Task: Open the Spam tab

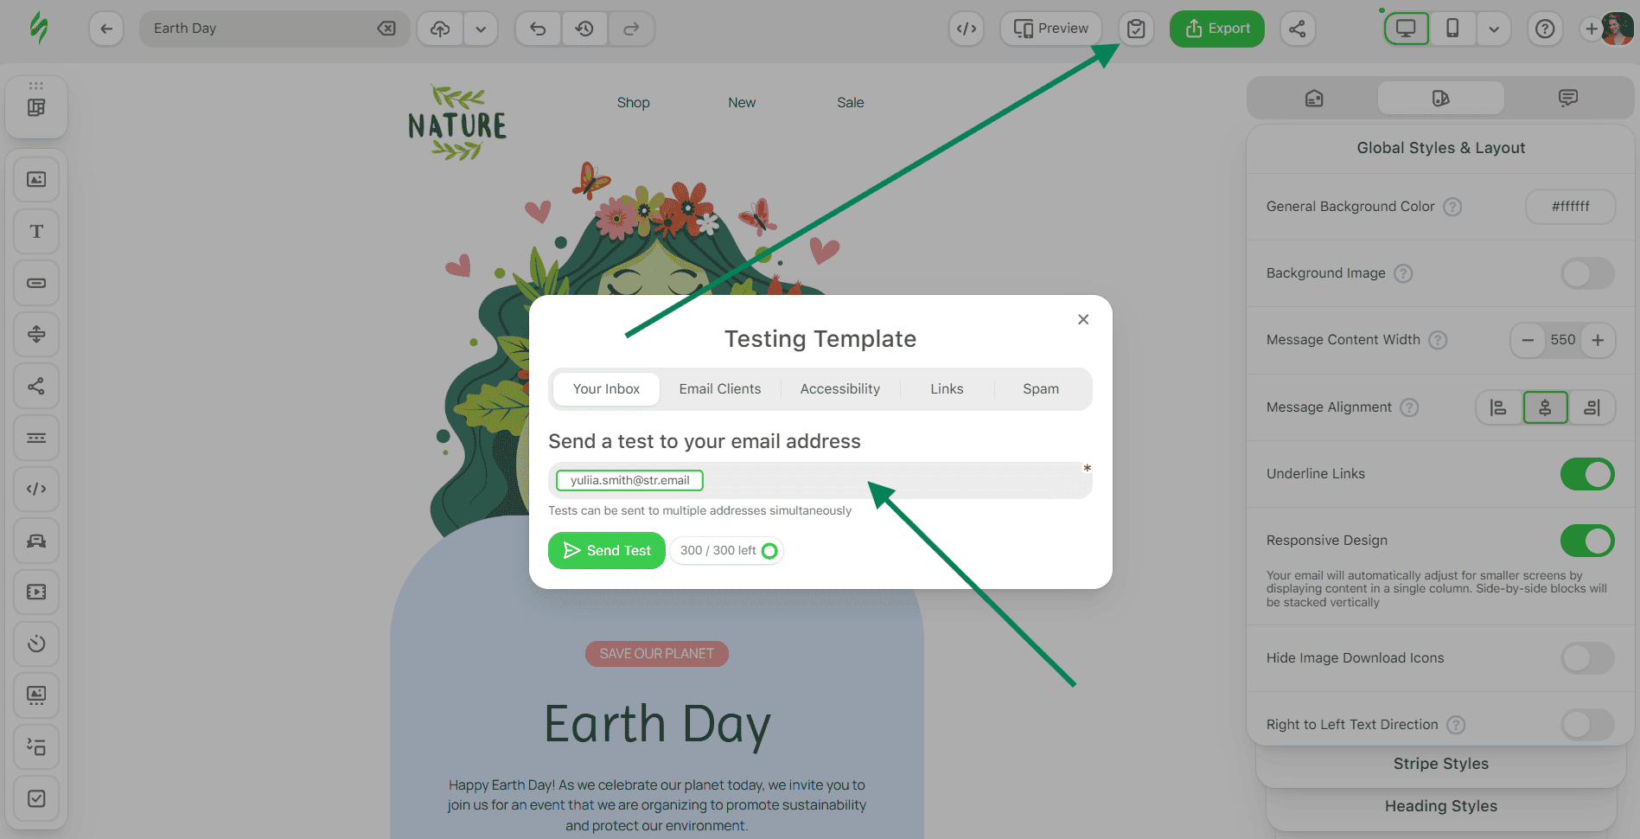Action: [x=1041, y=389]
